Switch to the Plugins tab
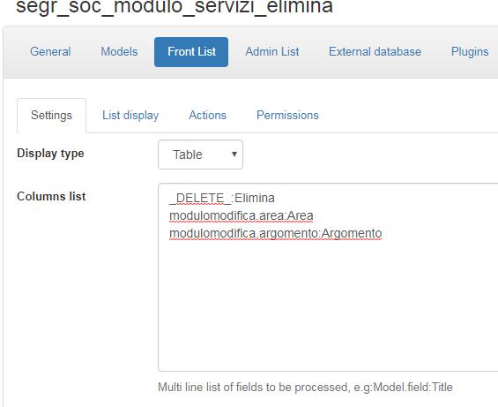 [x=470, y=51]
